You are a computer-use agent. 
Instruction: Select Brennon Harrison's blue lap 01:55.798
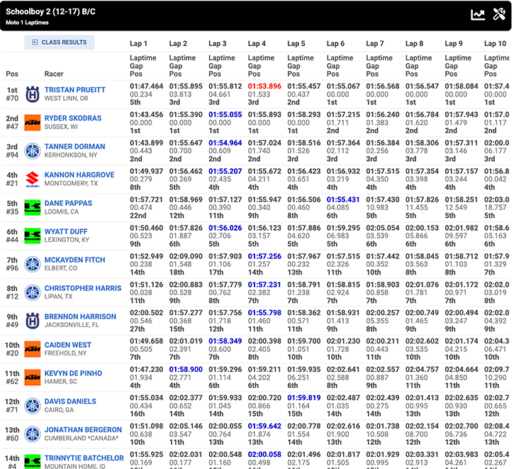pos(264,313)
